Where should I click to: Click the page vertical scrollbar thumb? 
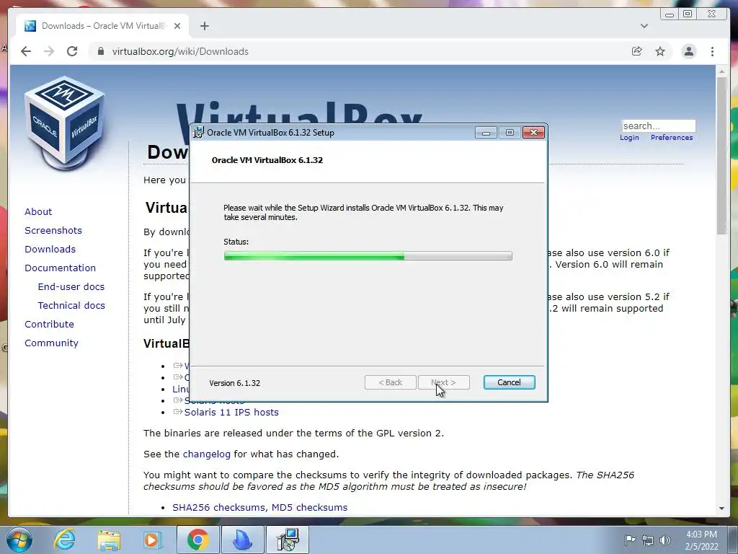click(721, 156)
